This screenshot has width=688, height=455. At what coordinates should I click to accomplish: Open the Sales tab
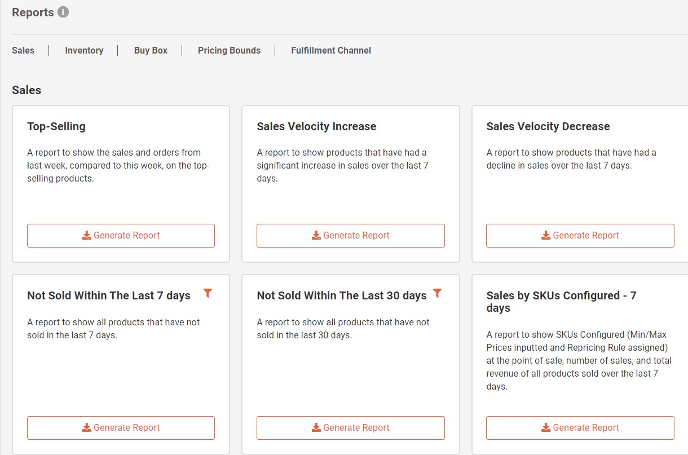coord(23,50)
